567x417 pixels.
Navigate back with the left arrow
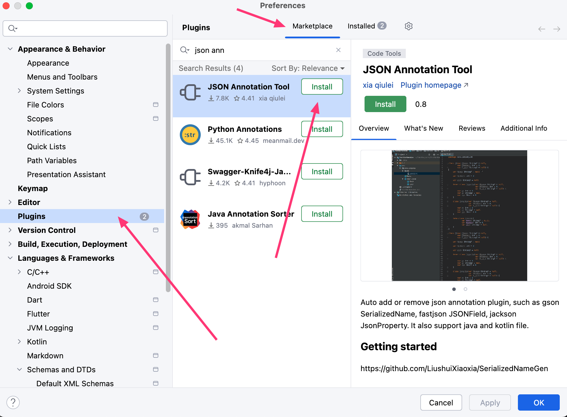541,29
